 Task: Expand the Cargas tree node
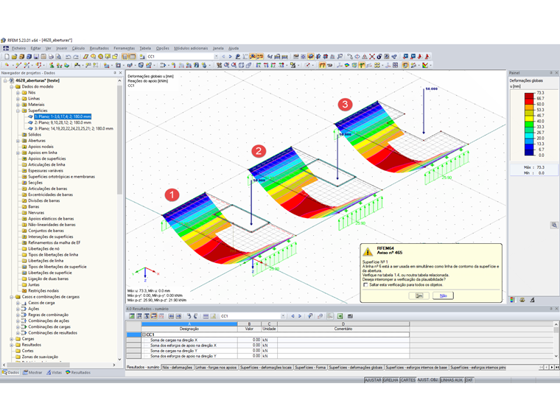click(12, 339)
